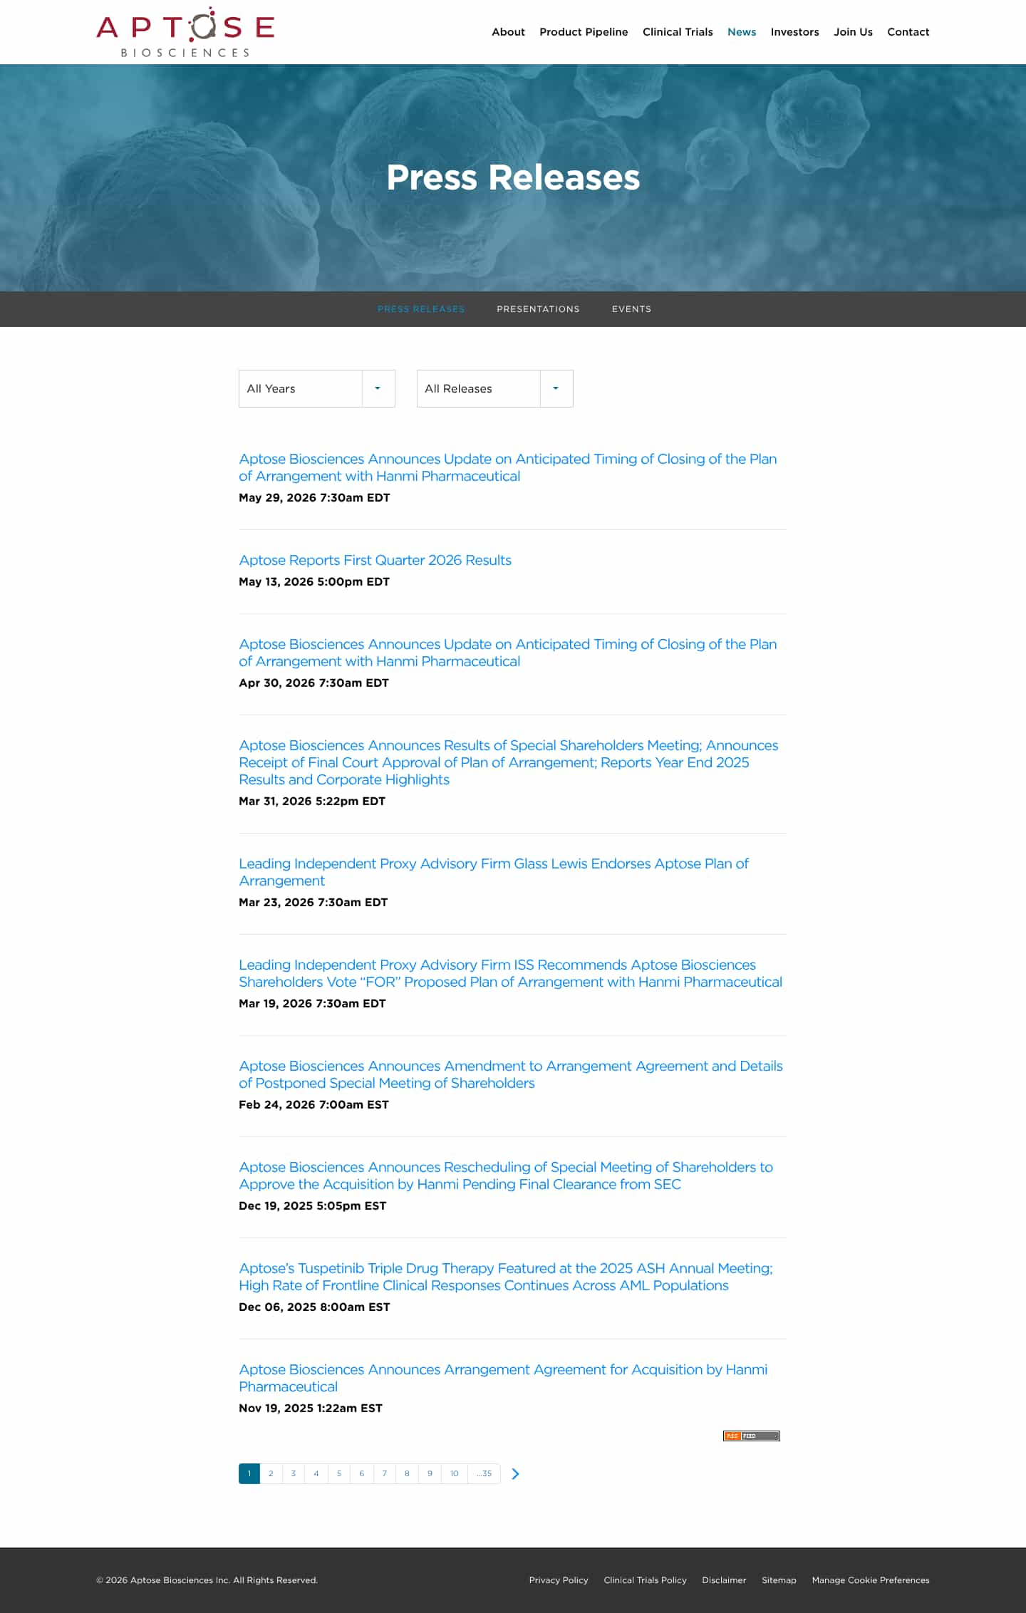The height and width of the screenshot is (1613, 1026).
Task: Open Tuspetinib Triple Drug Therapy ASH release
Action: [506, 1277]
